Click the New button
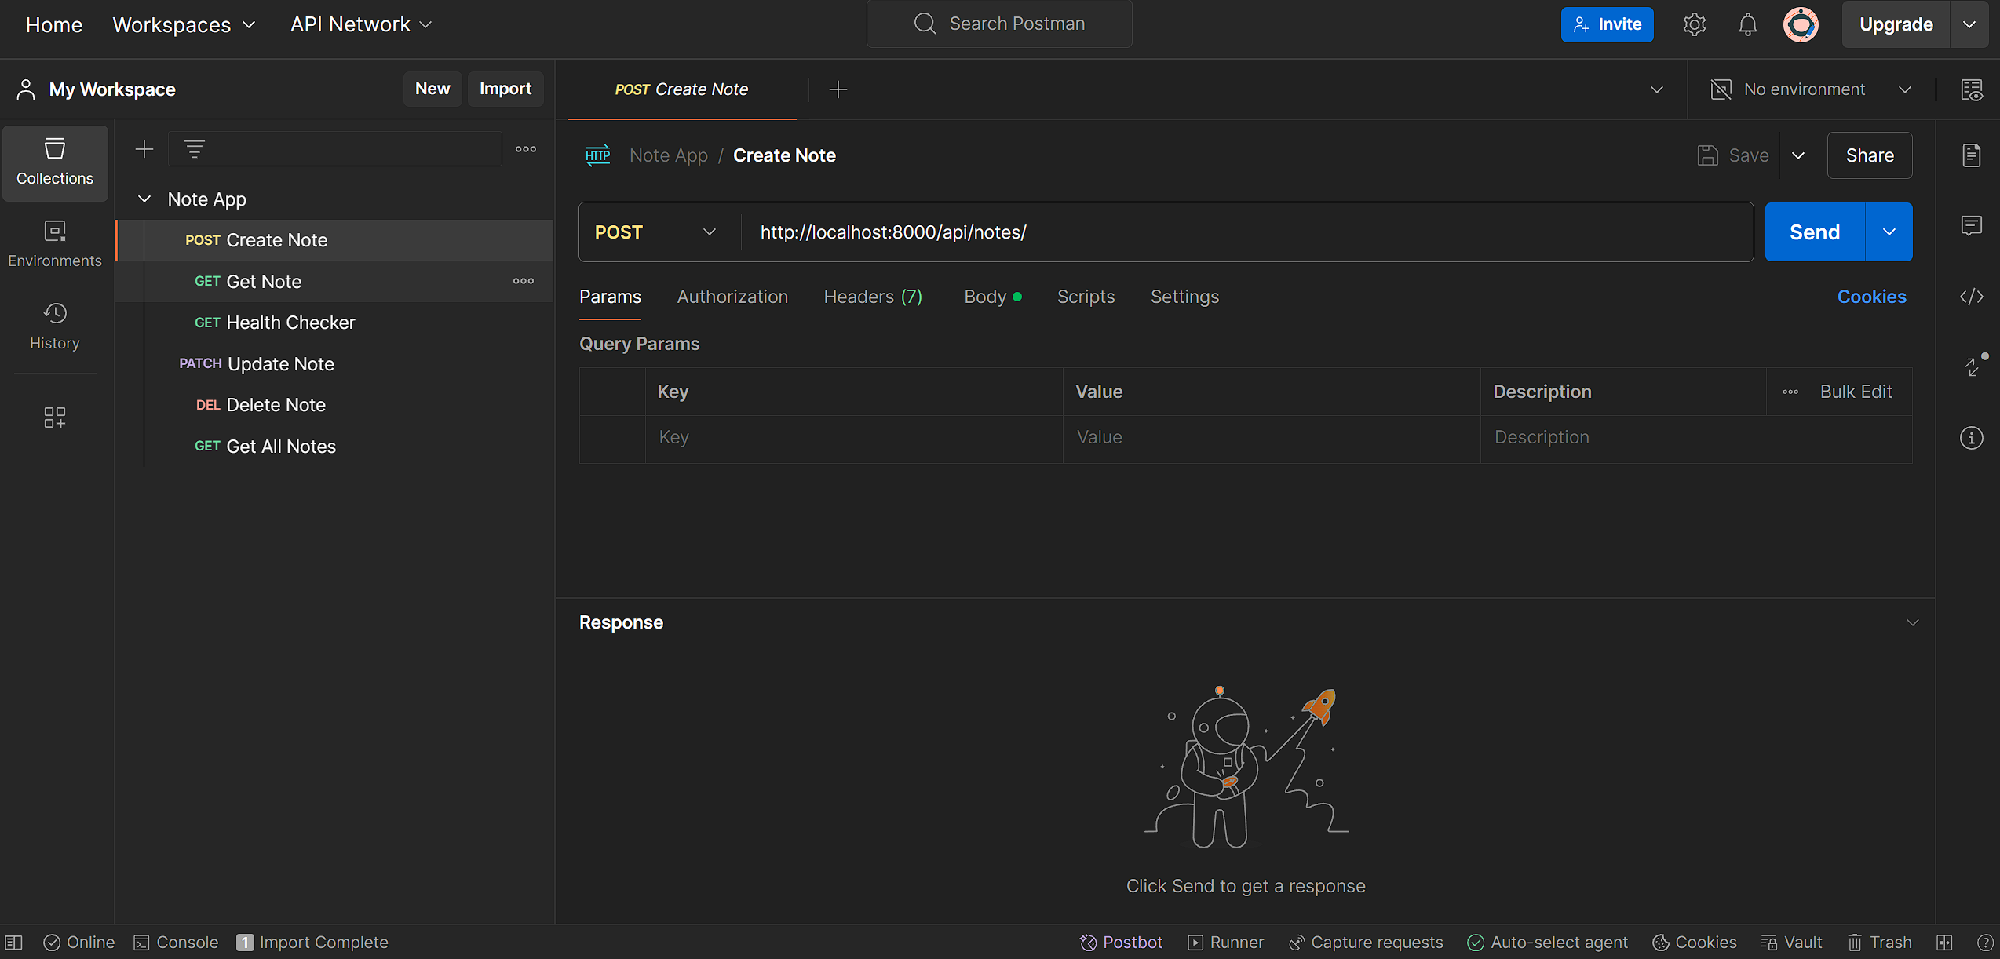Viewport: 2000px width, 959px height. [x=432, y=89]
